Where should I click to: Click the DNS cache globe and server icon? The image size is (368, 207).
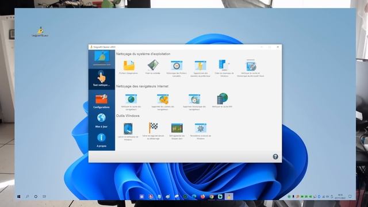(223, 98)
